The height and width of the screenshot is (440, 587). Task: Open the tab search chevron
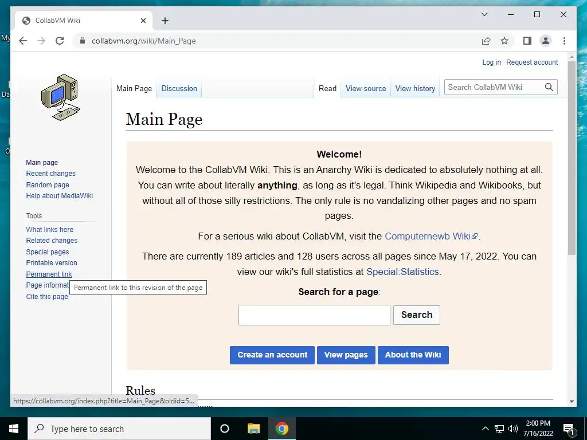coord(484,14)
